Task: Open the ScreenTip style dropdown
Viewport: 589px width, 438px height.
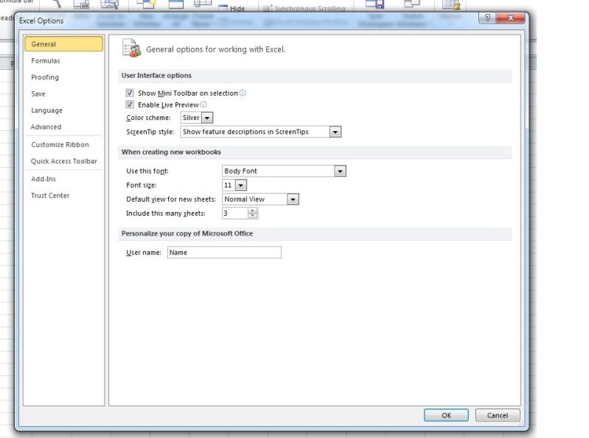Action: pos(335,132)
